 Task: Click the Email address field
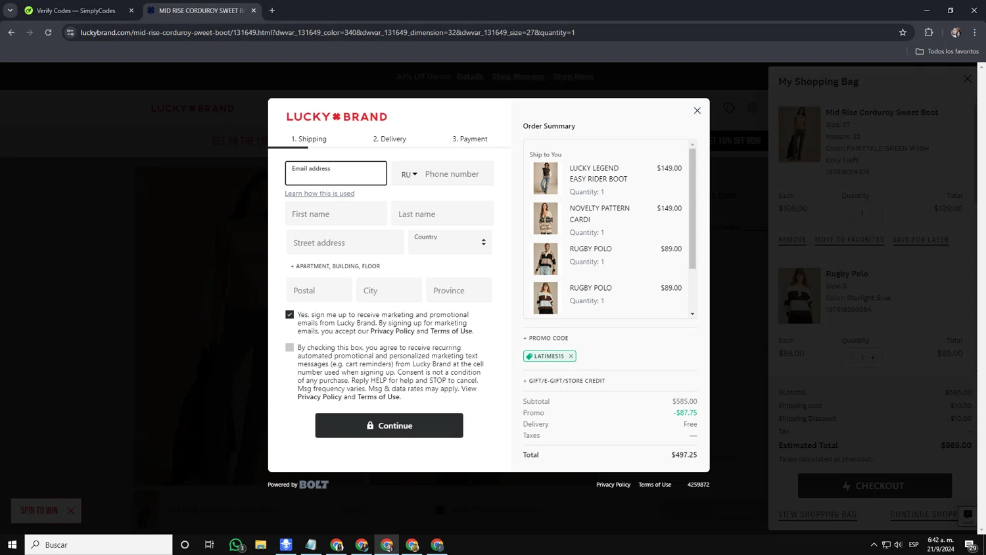(x=336, y=174)
